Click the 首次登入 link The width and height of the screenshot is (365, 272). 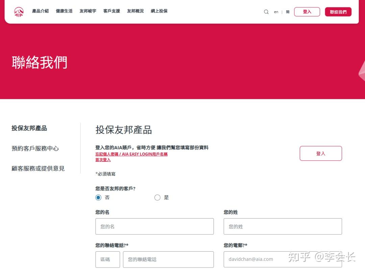(x=102, y=159)
